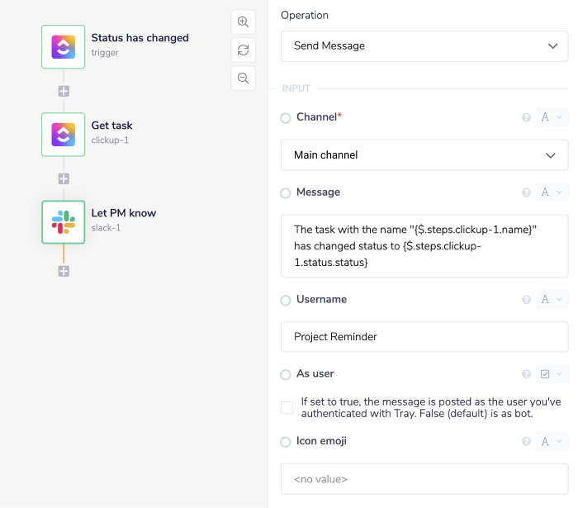Tick the 'As user' checkbox

287,407
